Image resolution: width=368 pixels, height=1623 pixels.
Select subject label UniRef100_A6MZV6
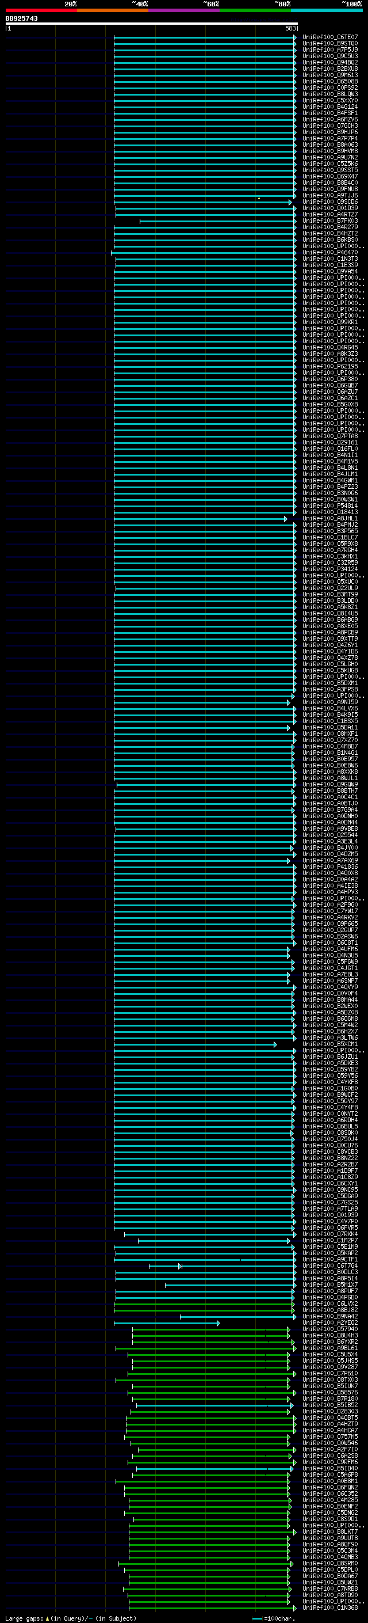(330, 119)
